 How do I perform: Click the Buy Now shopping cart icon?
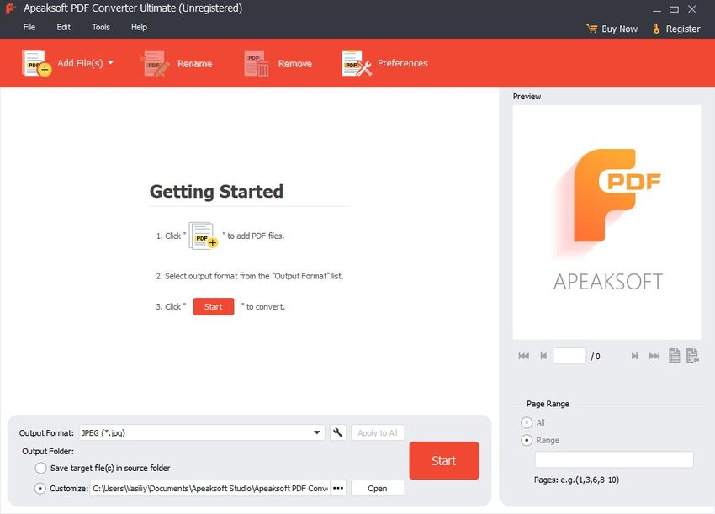click(x=592, y=29)
